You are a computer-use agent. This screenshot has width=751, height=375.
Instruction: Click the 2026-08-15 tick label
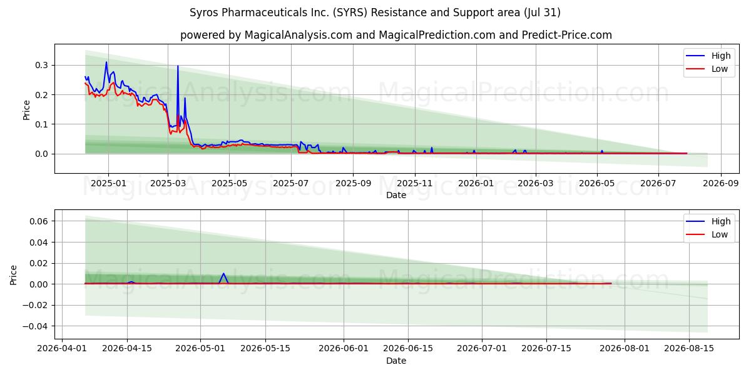pos(690,349)
